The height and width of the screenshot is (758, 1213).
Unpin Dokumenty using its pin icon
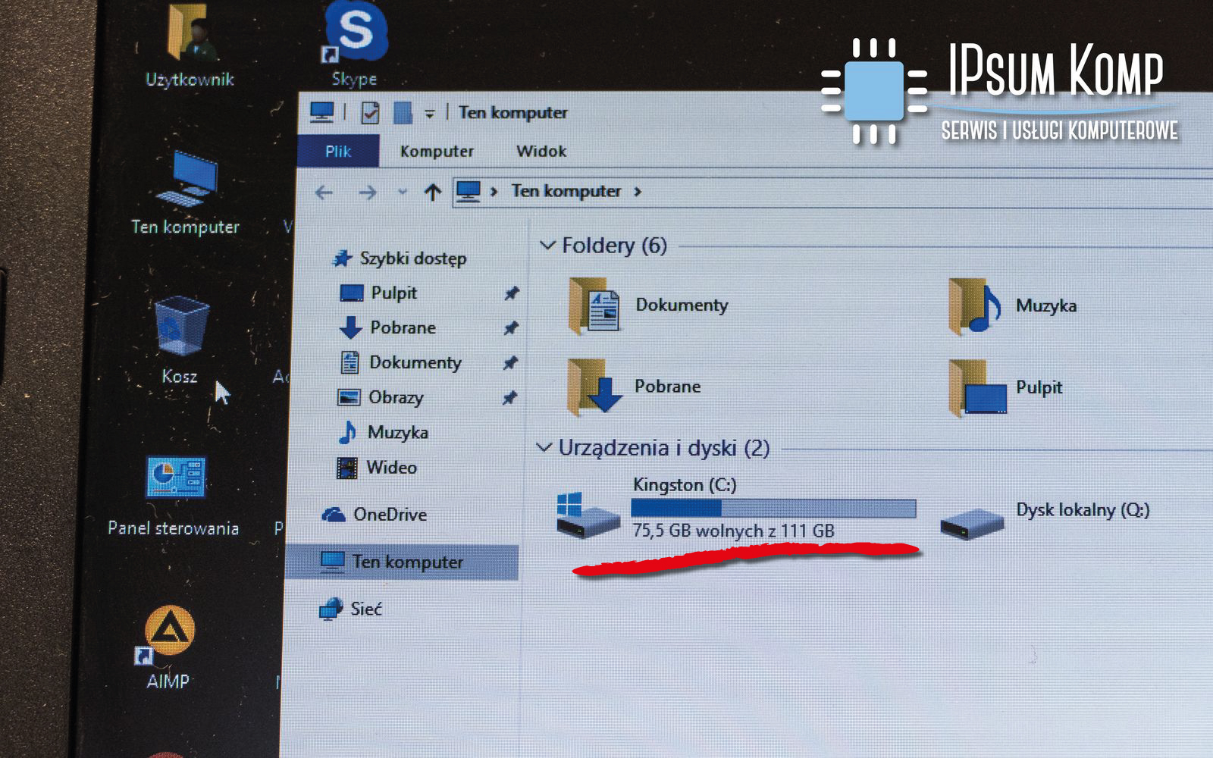pos(510,363)
